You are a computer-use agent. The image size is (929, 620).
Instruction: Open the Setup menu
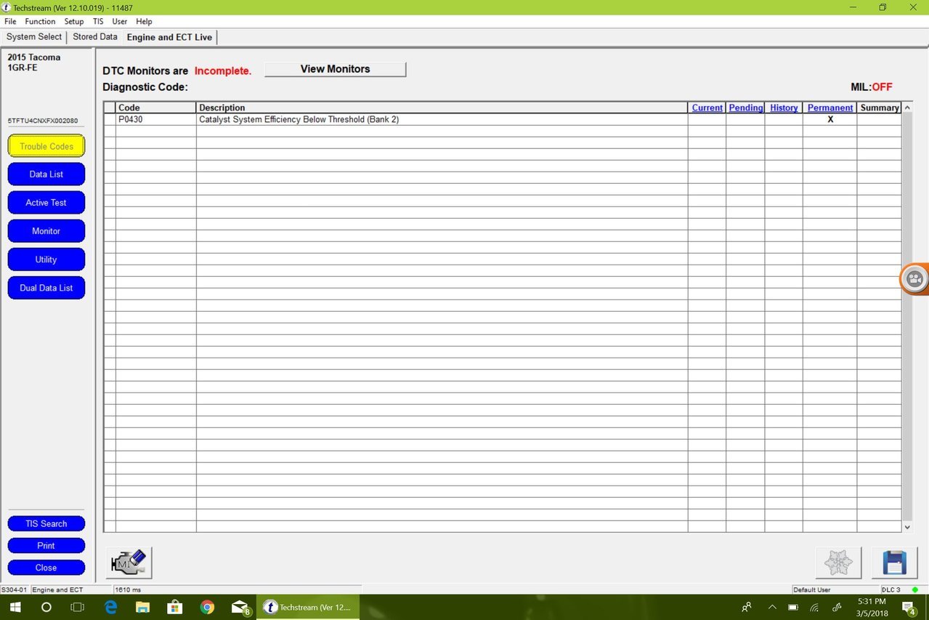74,22
